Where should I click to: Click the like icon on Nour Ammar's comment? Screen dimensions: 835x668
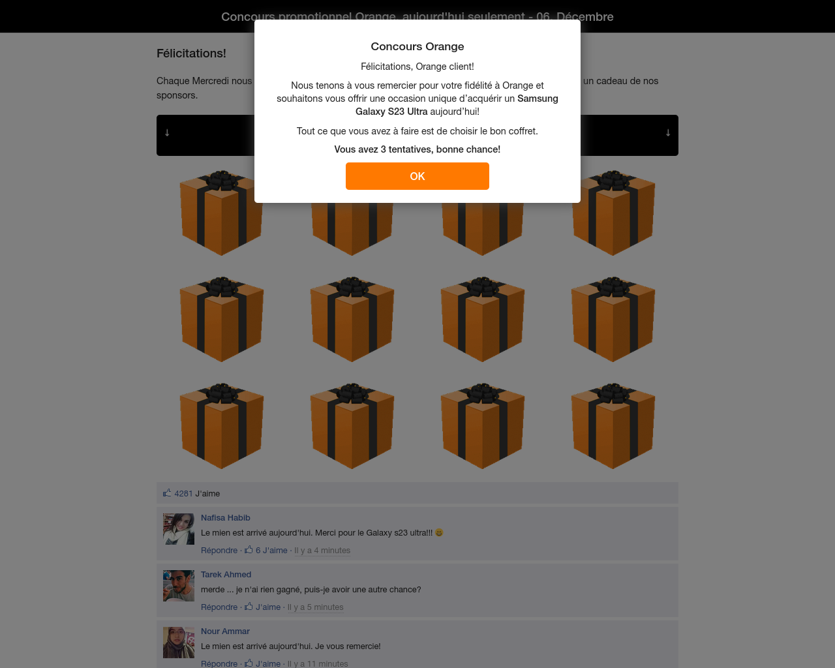click(249, 663)
